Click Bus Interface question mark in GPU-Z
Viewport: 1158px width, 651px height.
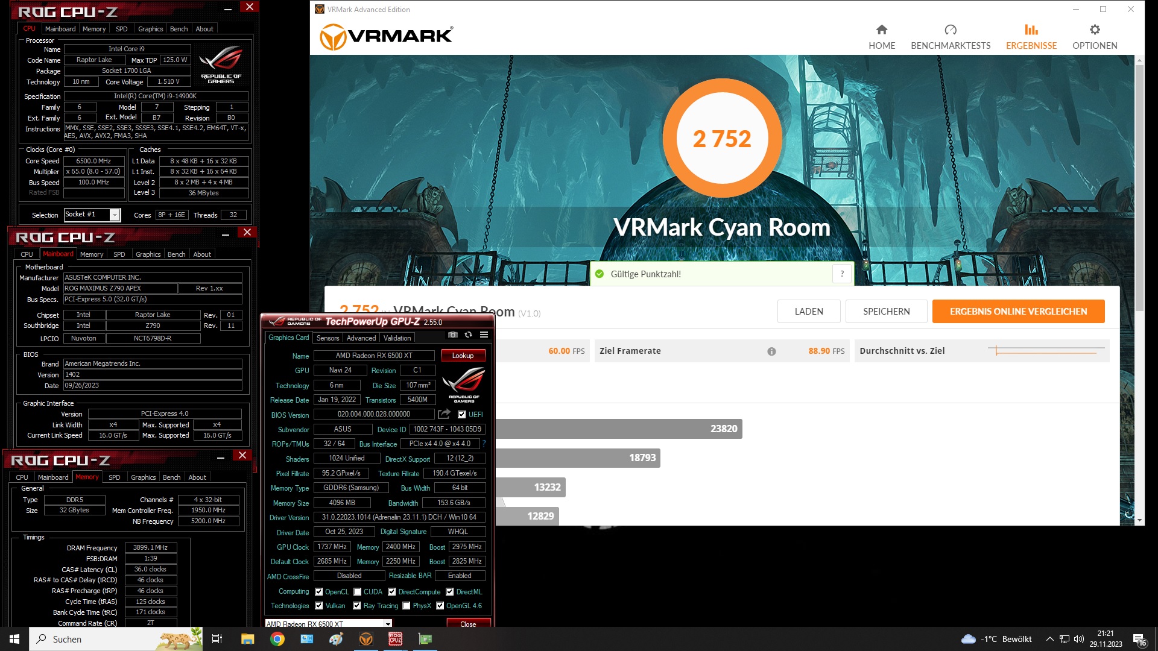(x=484, y=444)
